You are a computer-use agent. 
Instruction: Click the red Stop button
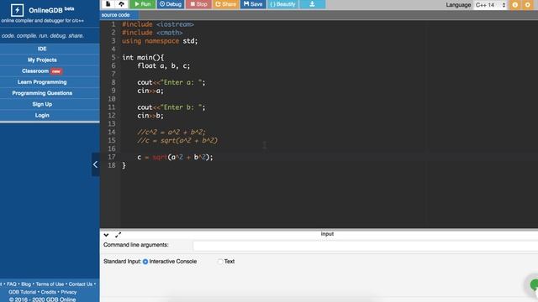tap(198, 4)
